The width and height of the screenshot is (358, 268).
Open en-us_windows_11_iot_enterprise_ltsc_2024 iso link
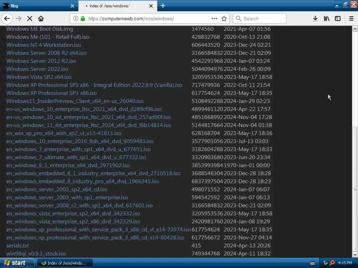[88, 125]
